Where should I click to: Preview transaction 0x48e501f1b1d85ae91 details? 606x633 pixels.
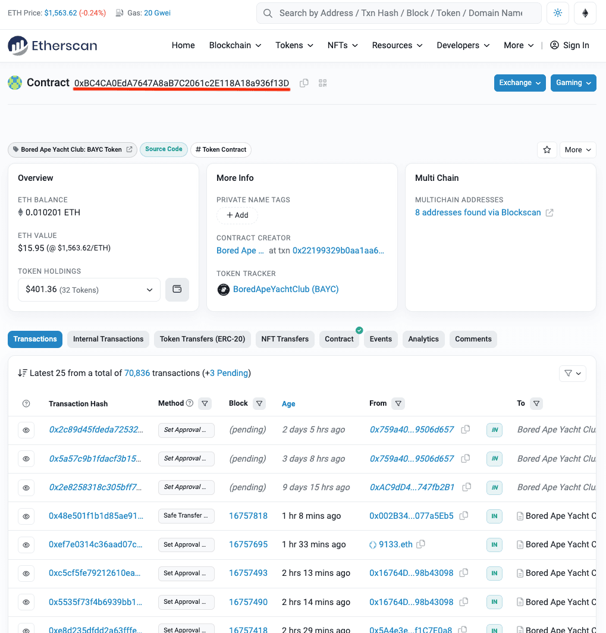click(26, 516)
